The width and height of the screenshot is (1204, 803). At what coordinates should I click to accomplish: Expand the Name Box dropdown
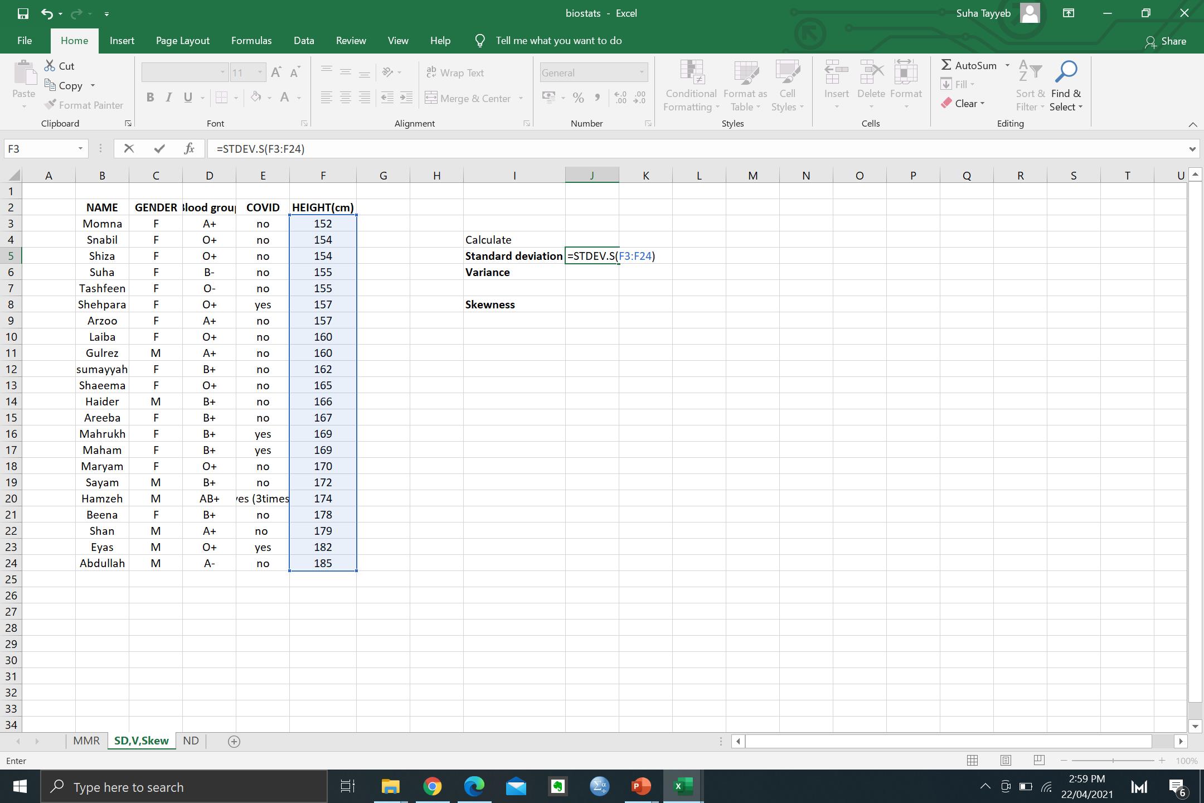[x=80, y=149]
